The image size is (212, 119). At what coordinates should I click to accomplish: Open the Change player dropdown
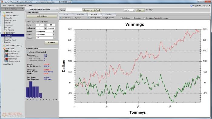pos(88,10)
